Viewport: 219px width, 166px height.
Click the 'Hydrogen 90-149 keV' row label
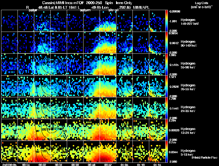189,44
